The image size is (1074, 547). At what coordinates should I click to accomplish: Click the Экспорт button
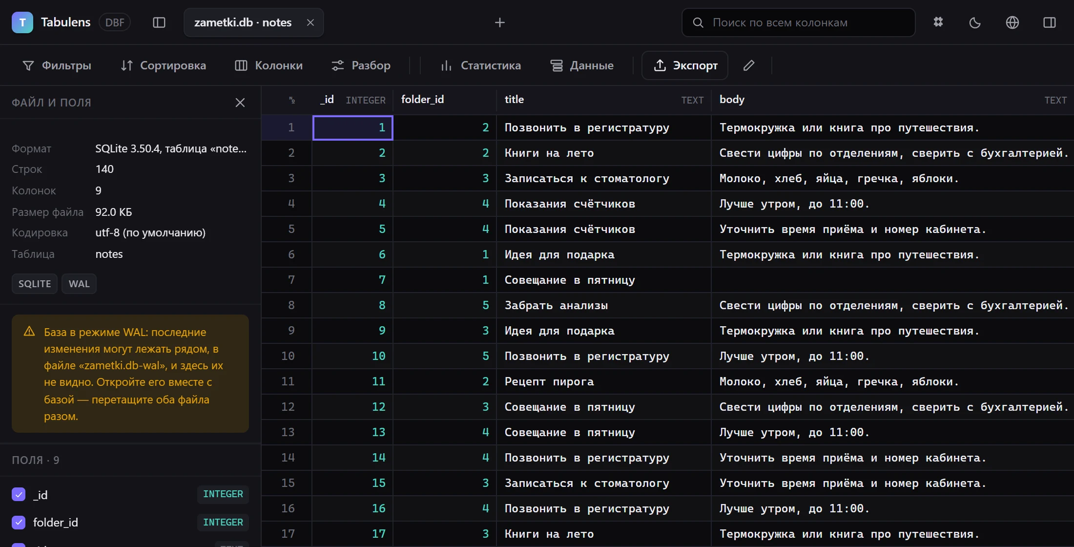(x=685, y=65)
